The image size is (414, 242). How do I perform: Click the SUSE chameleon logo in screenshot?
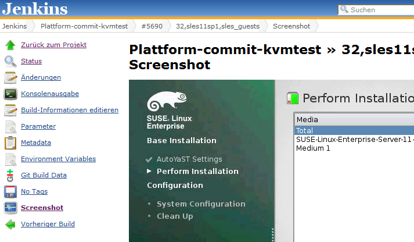point(167,101)
